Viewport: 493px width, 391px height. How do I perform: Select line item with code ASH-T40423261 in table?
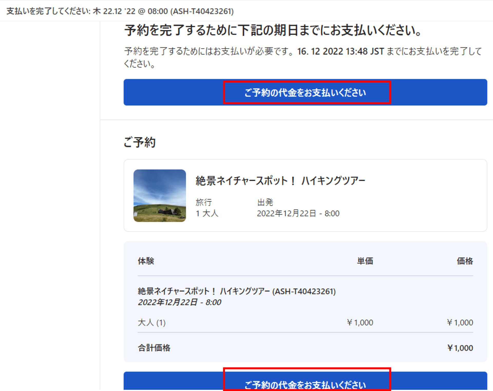pyautogui.click(x=236, y=291)
